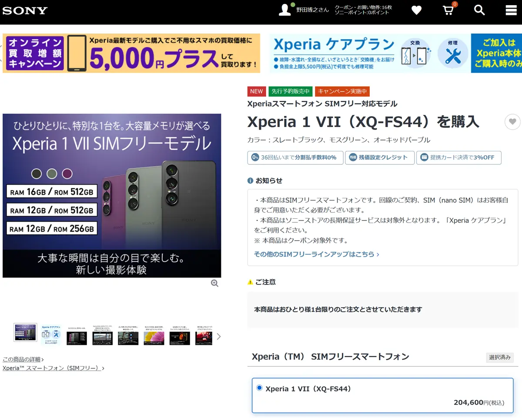Click the 204,600円(税込) price
Viewport: 522px width, 418px height.
pyautogui.click(x=478, y=402)
